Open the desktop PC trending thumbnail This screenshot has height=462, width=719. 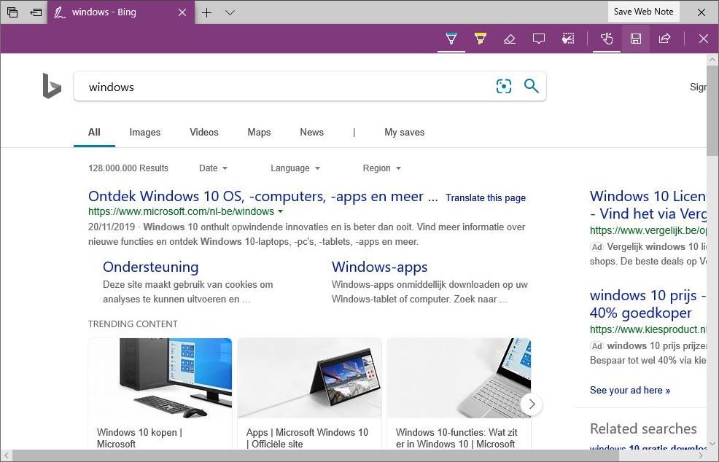160,378
